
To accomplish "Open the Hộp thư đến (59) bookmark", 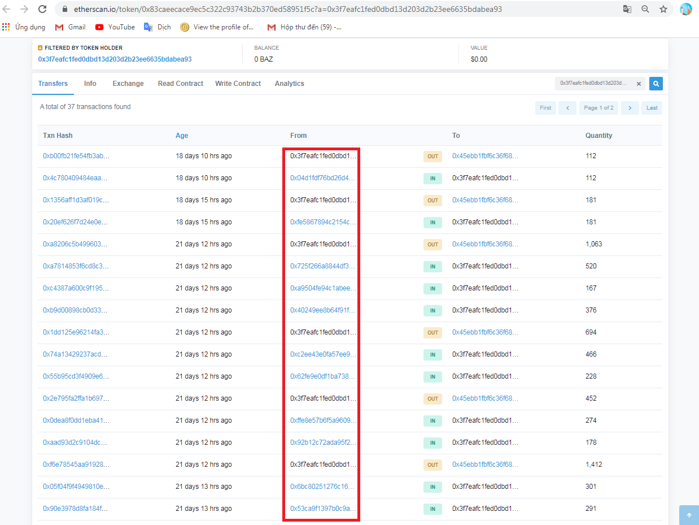I will [x=304, y=27].
